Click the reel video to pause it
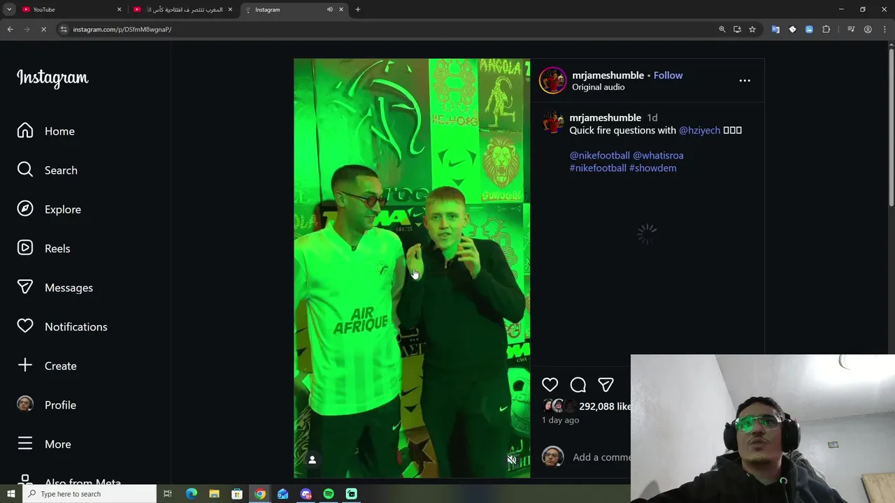Viewport: 895px width, 503px height. point(412,268)
